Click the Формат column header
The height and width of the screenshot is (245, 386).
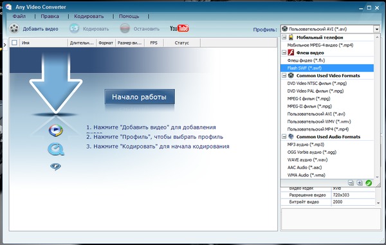point(106,42)
